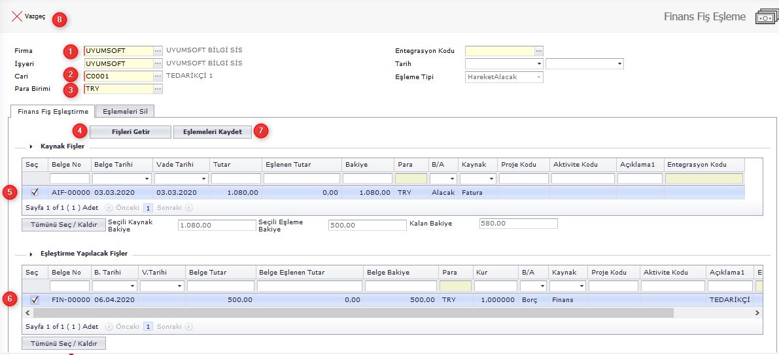Collapse the Kaynak Fişler section
779x355 pixels.
point(31,147)
